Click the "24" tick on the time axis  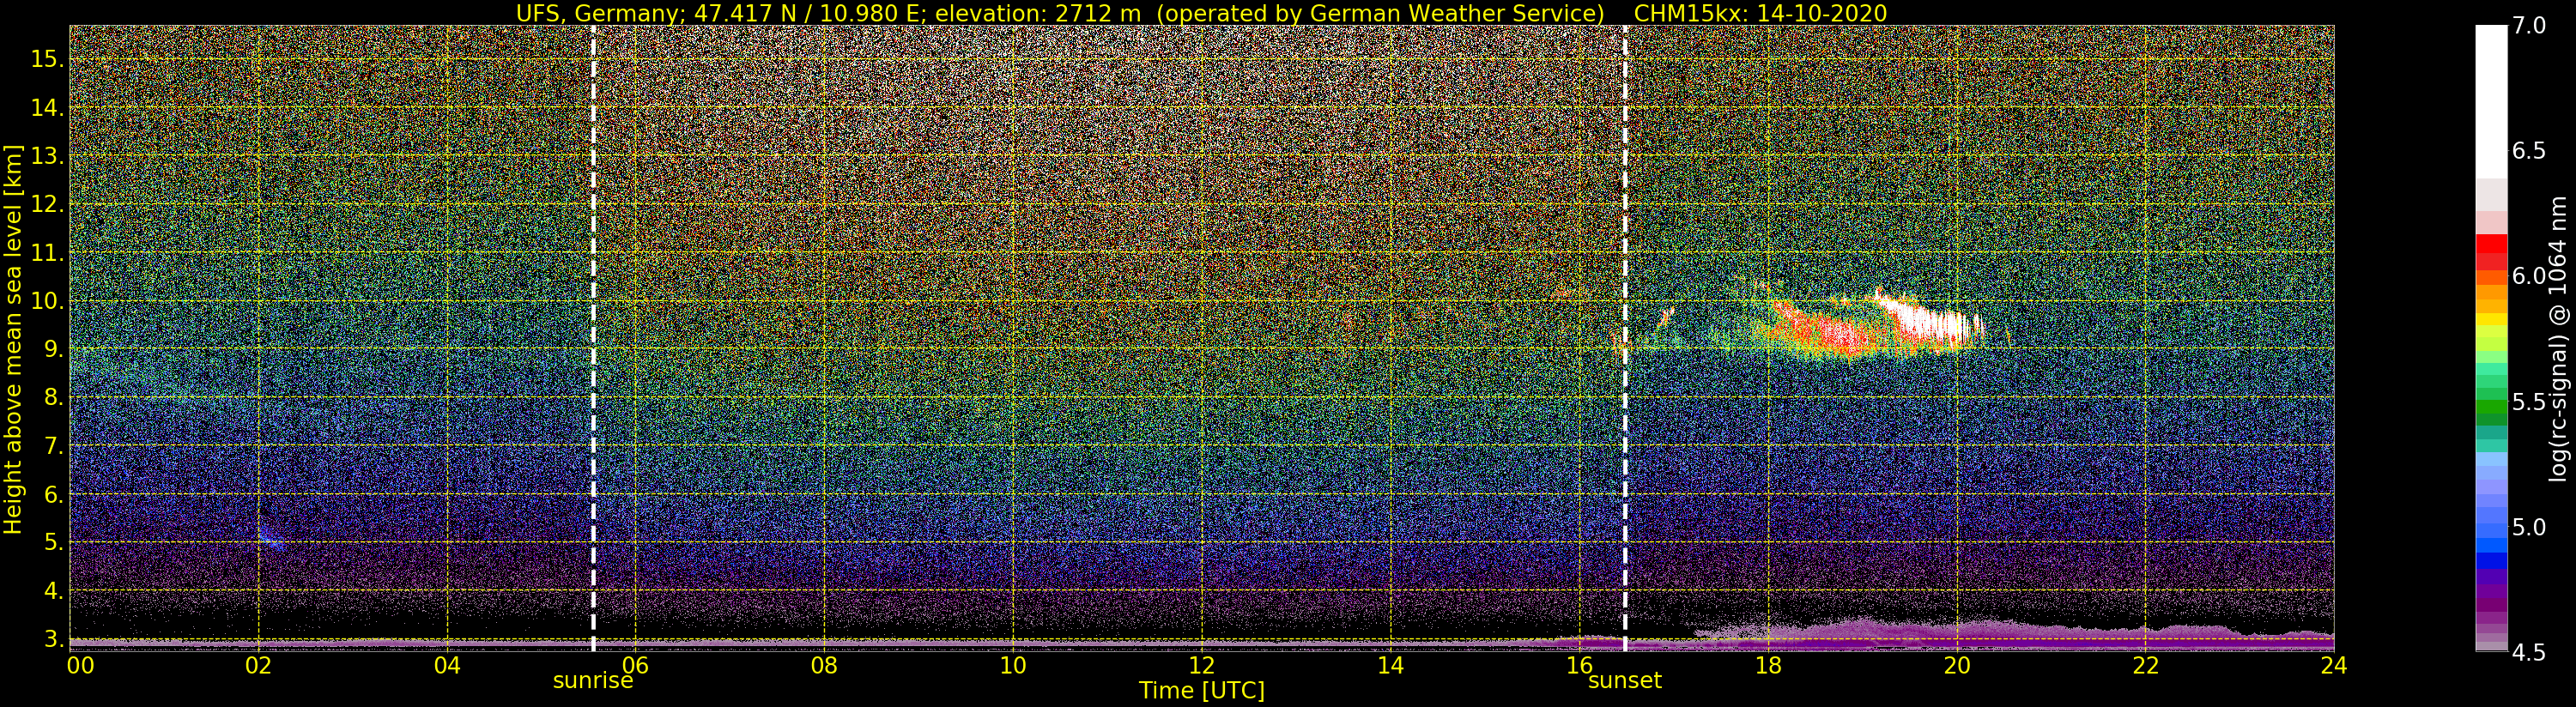pos(2333,665)
